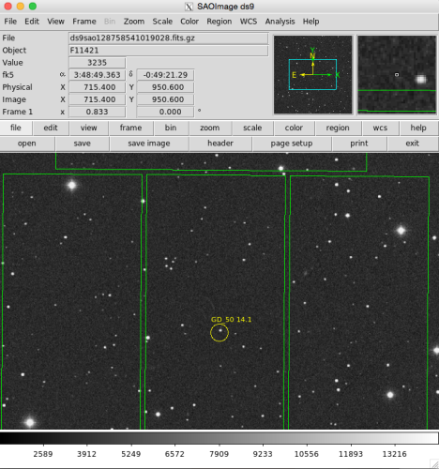Click the bright star in magnifier panel

coord(421,79)
